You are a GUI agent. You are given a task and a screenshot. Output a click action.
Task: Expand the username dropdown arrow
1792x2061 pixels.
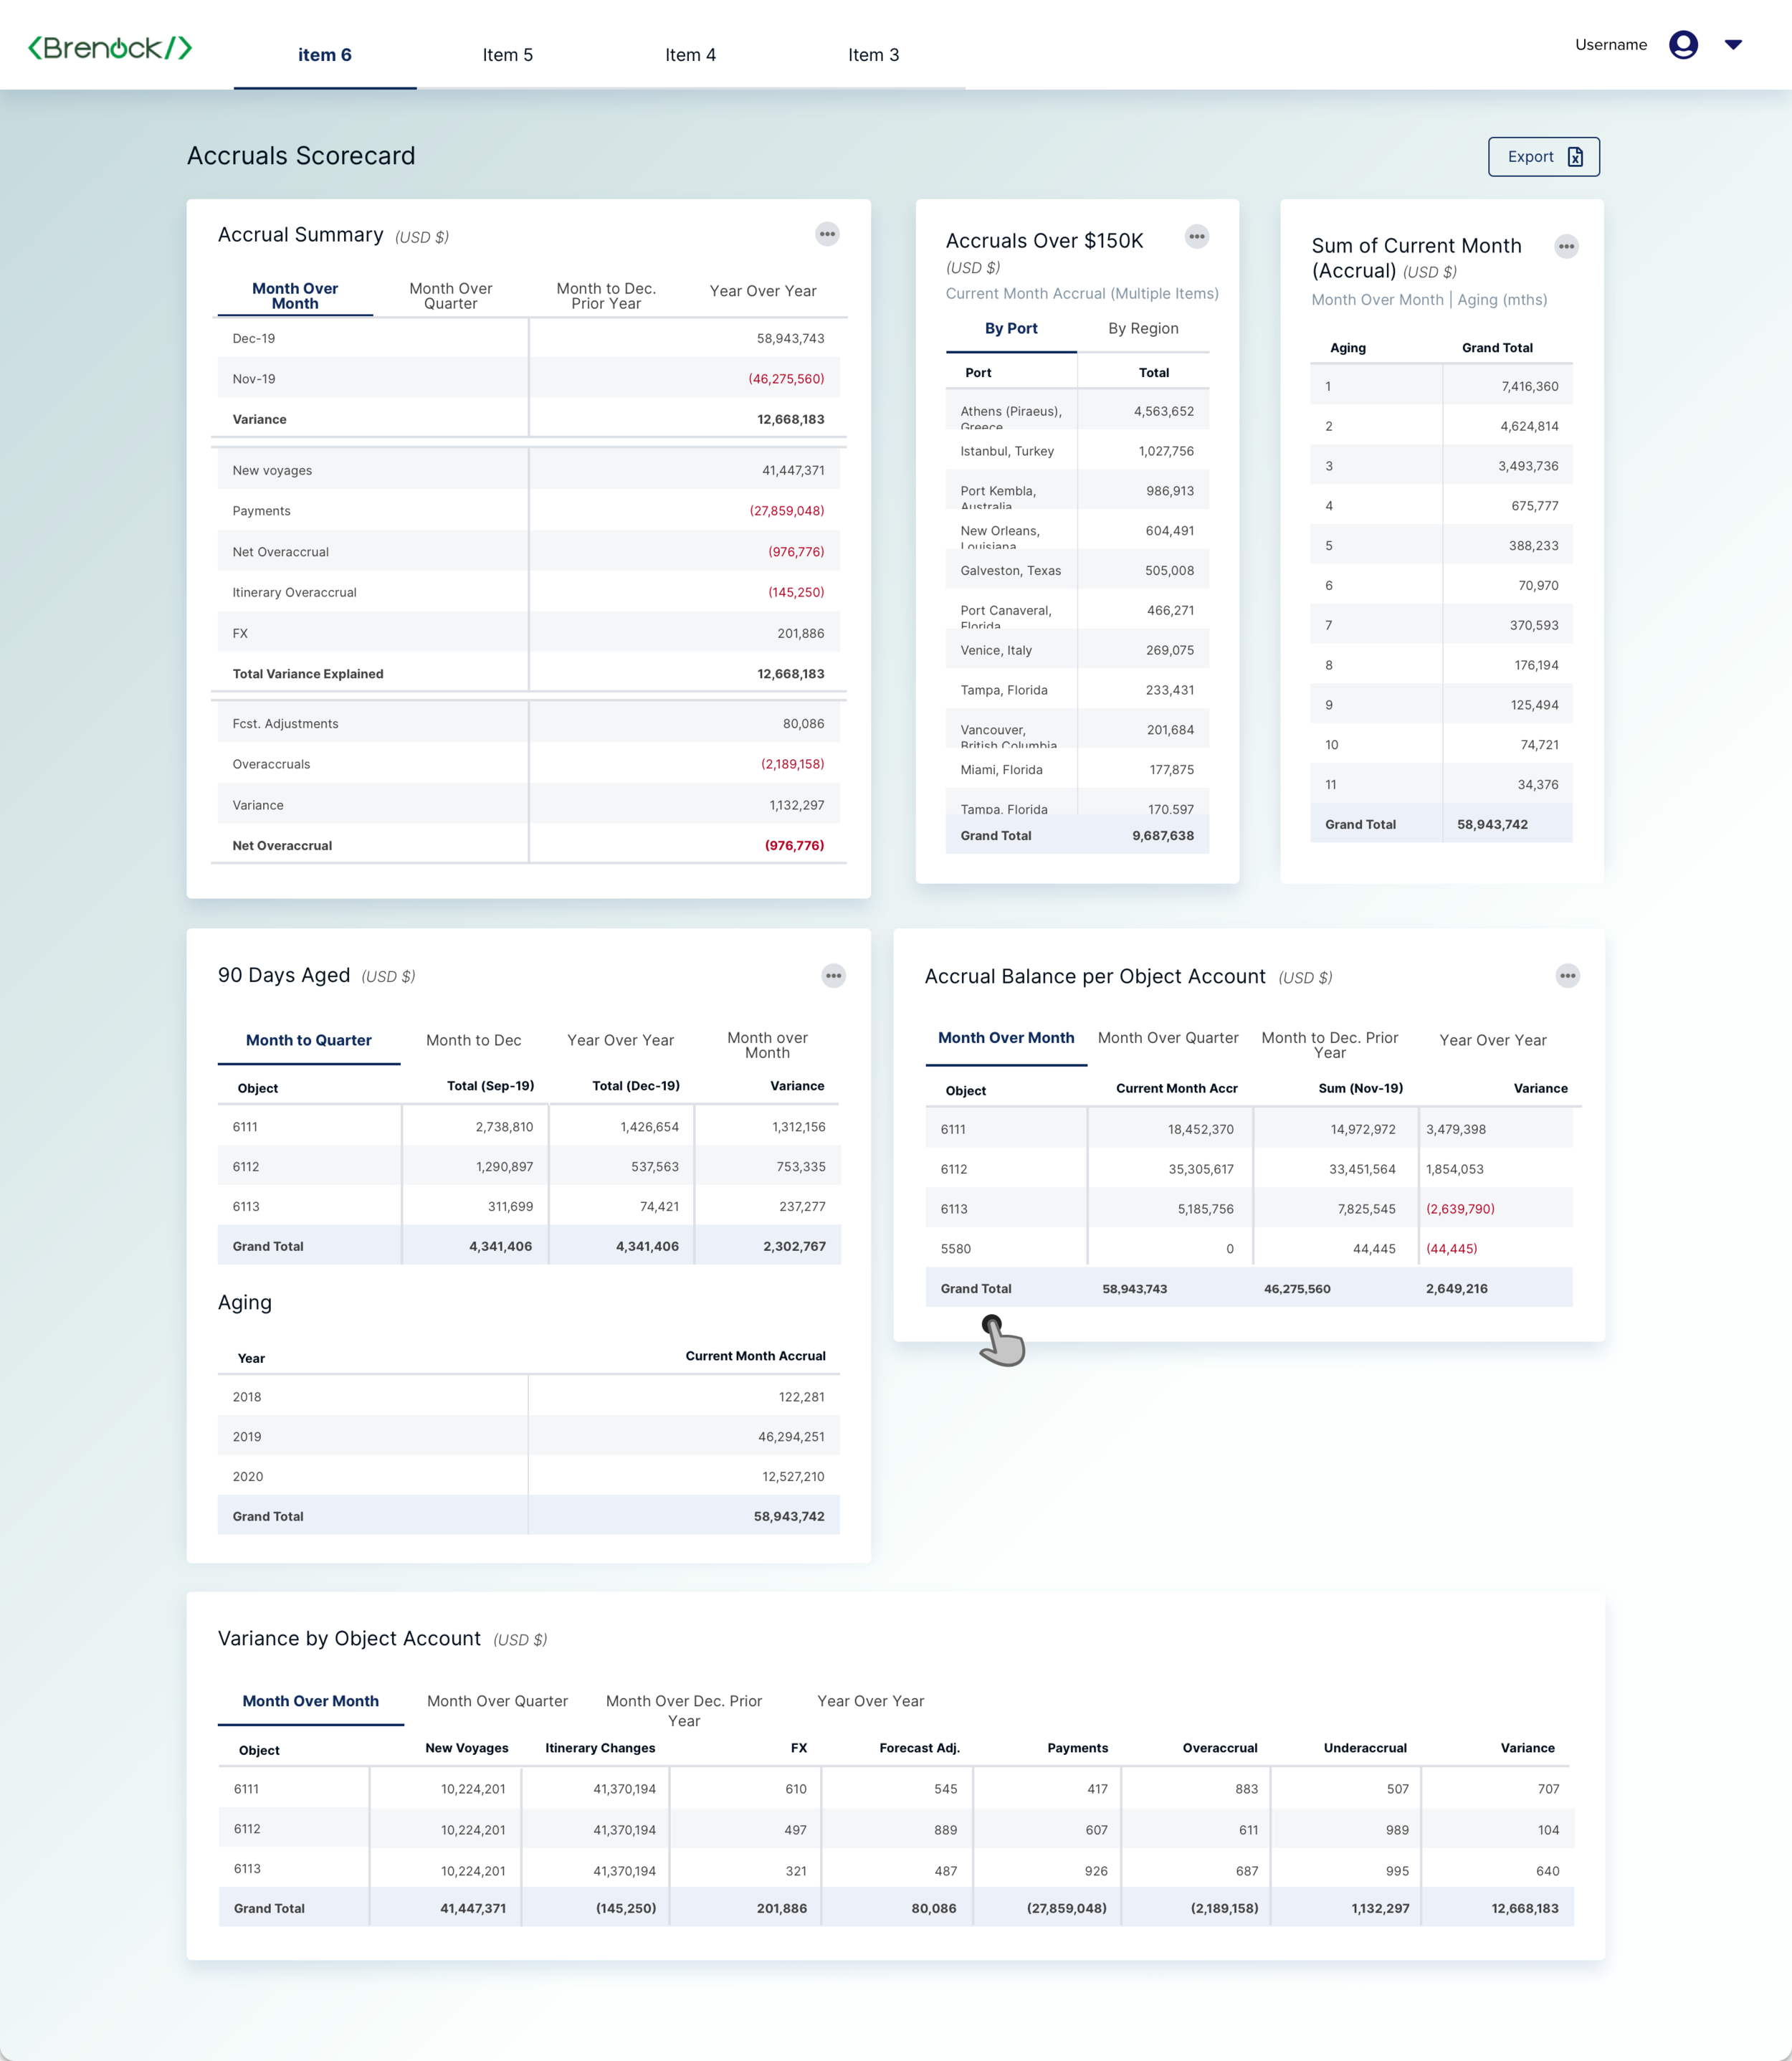click(x=1733, y=45)
